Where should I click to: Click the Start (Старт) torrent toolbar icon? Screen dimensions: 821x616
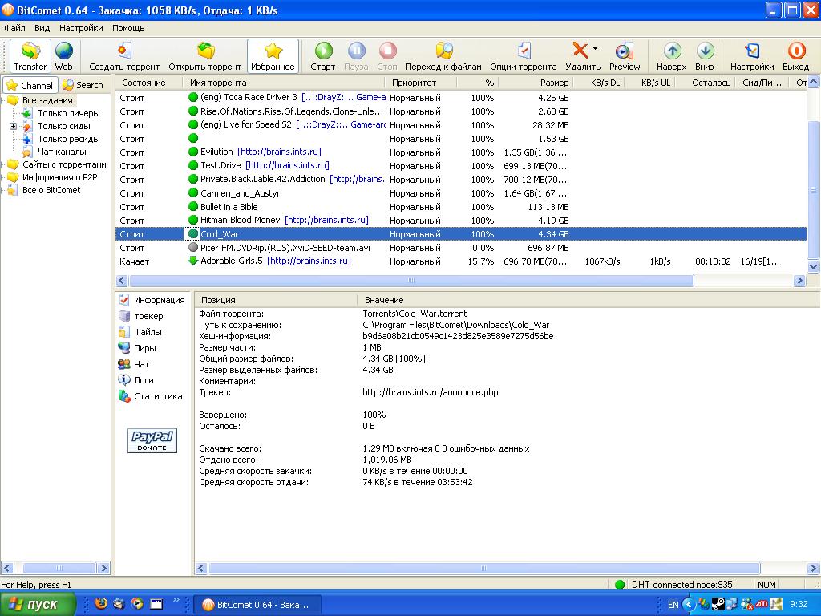[323, 51]
